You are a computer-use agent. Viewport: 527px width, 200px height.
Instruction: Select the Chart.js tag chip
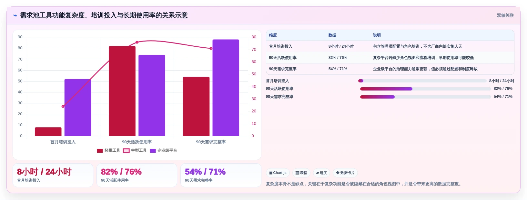pos(278,173)
